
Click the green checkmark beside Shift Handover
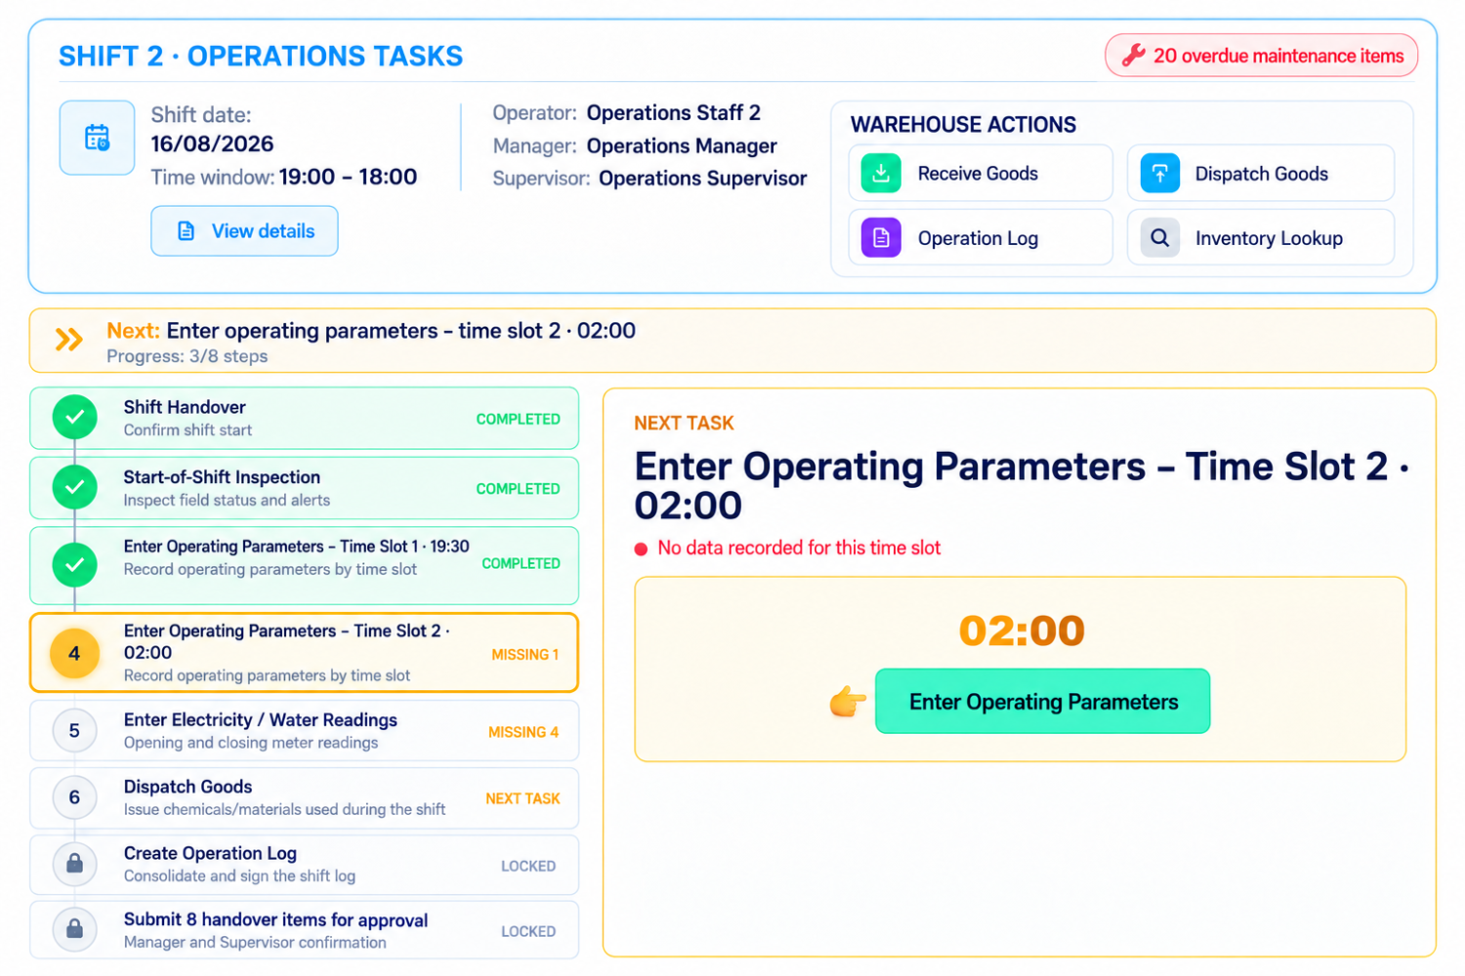74,418
